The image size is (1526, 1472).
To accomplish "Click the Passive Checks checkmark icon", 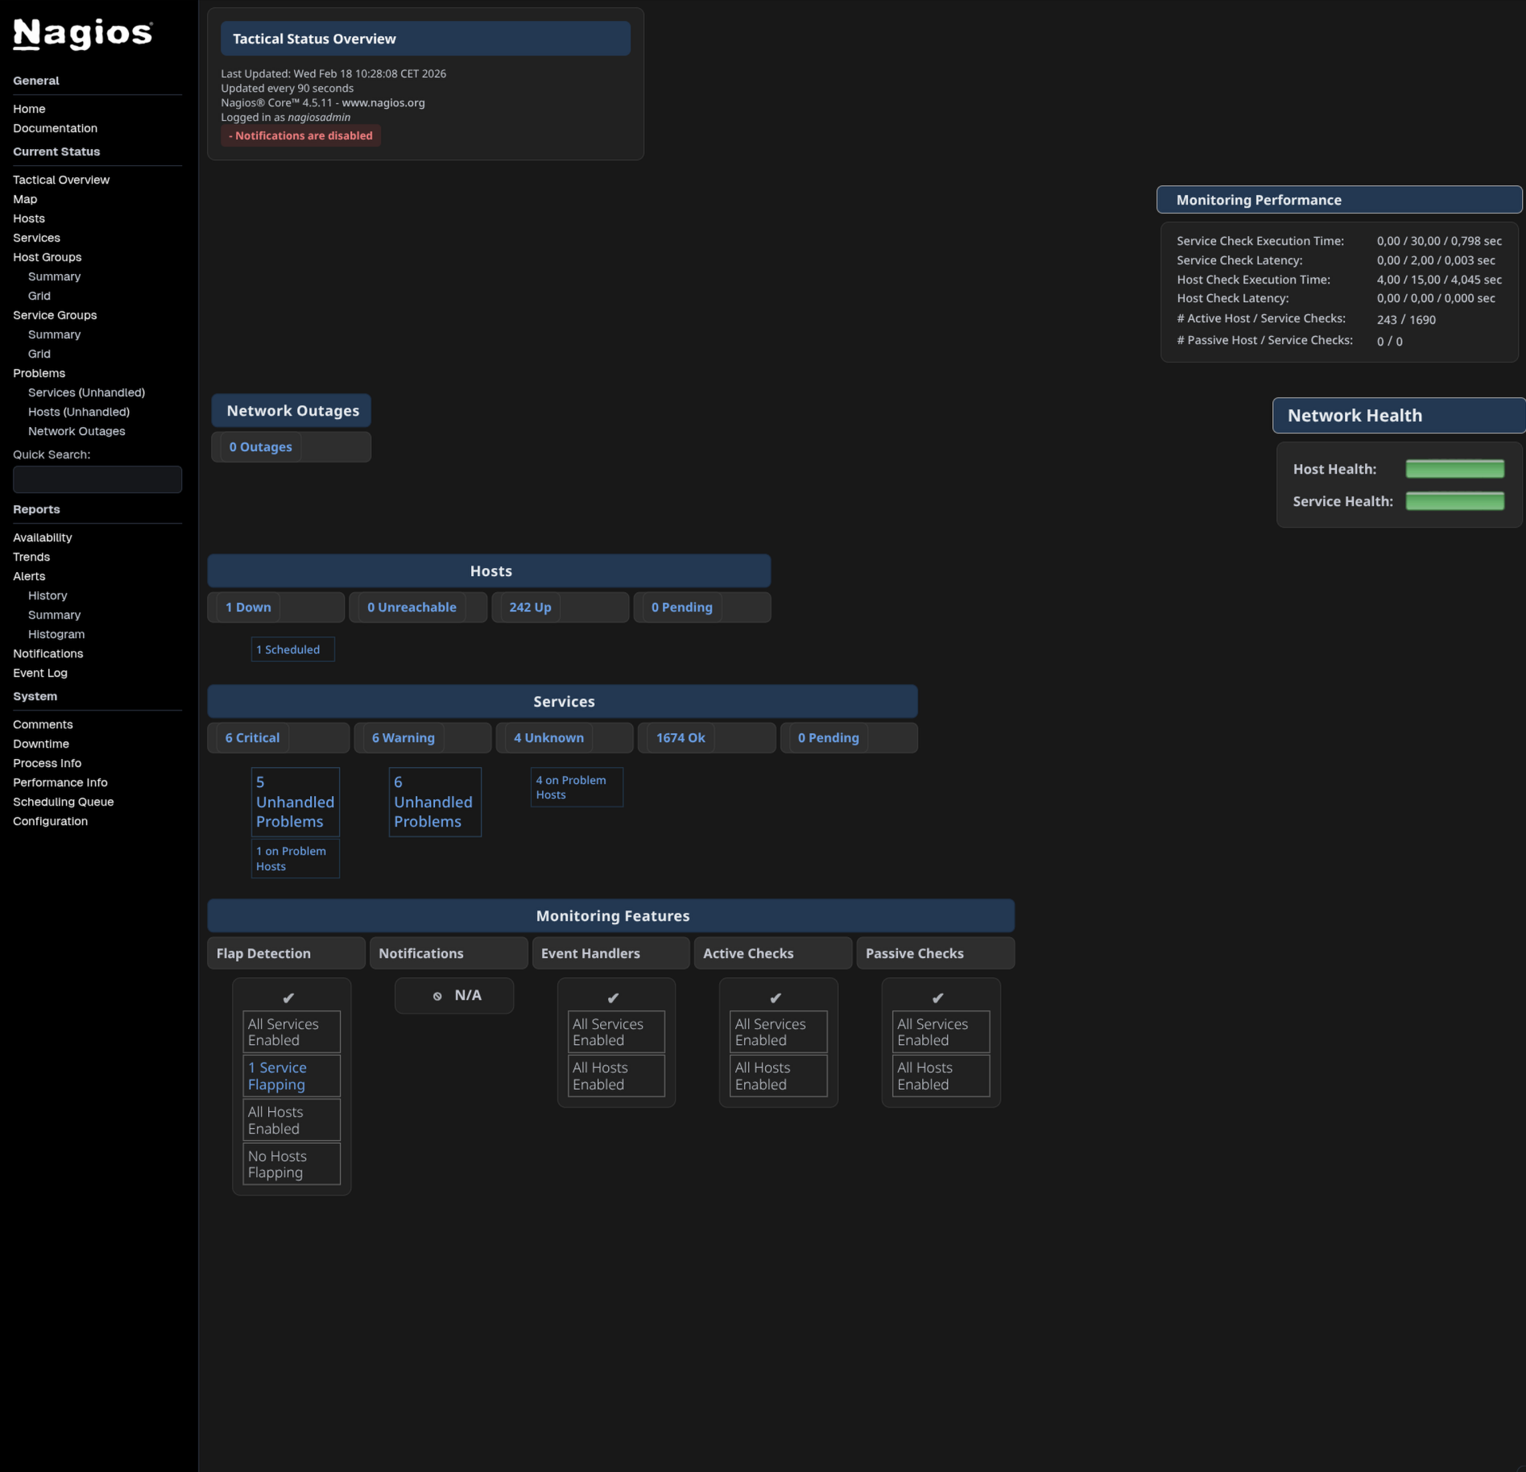I will [937, 997].
